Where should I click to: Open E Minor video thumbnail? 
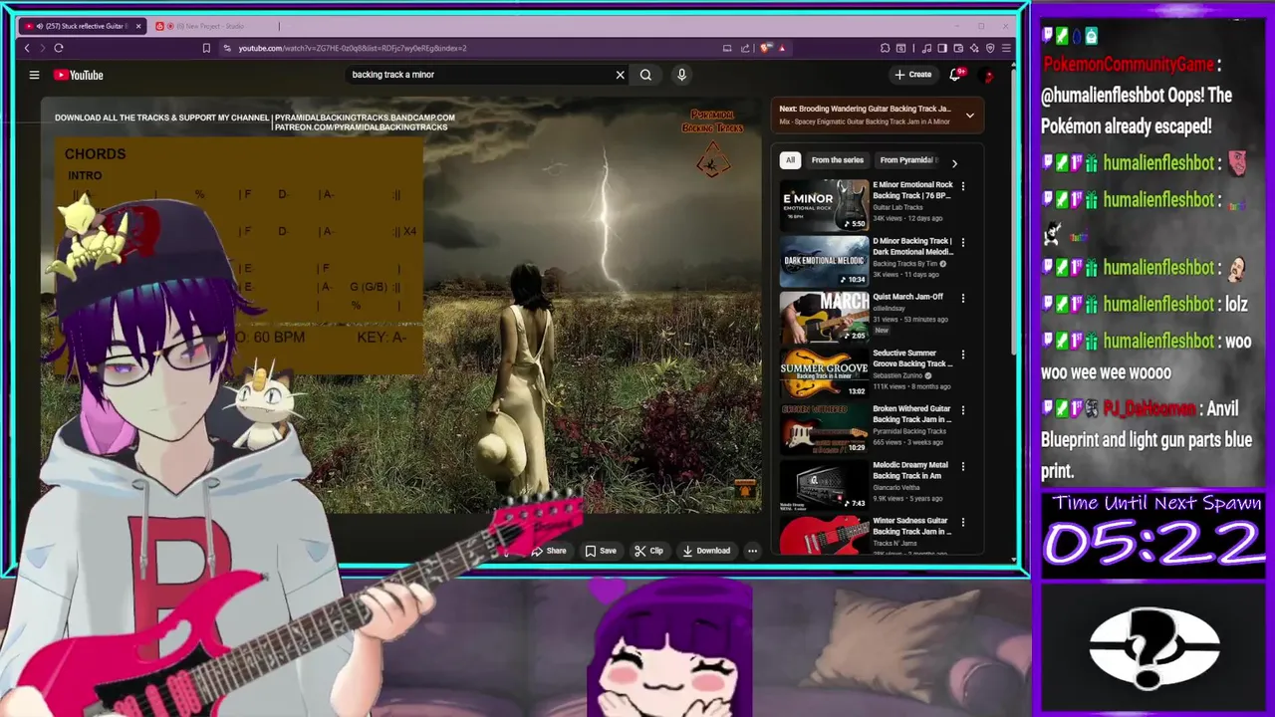tap(824, 204)
